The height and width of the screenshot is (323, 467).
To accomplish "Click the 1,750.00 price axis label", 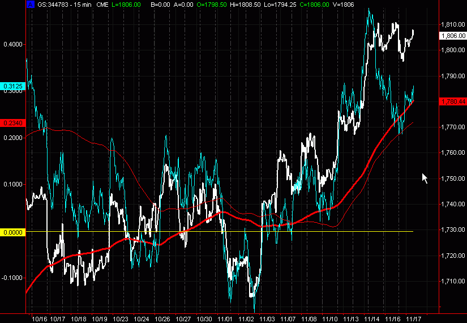I will [x=453, y=178].
